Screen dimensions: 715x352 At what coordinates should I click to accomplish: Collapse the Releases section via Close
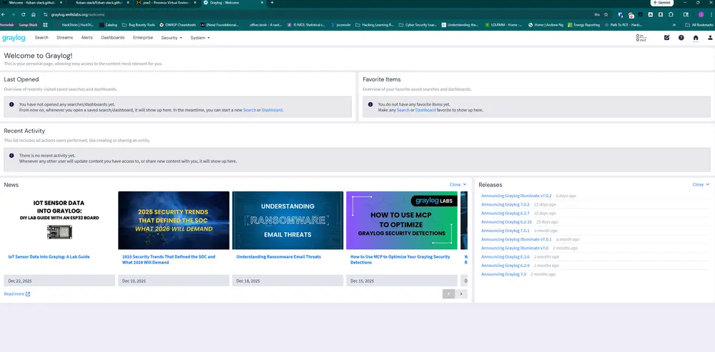[x=701, y=184]
